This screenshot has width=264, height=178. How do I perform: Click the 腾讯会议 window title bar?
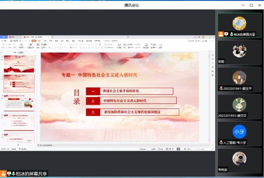tap(132, 5)
